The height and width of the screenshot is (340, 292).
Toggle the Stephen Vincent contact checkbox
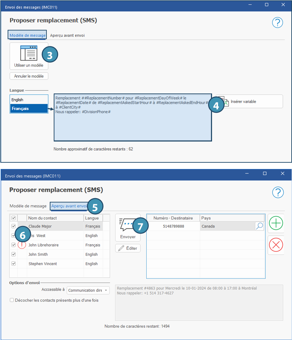[14, 264]
